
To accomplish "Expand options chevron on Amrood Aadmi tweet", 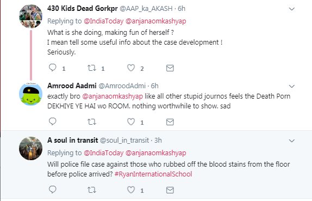I will [x=292, y=87].
